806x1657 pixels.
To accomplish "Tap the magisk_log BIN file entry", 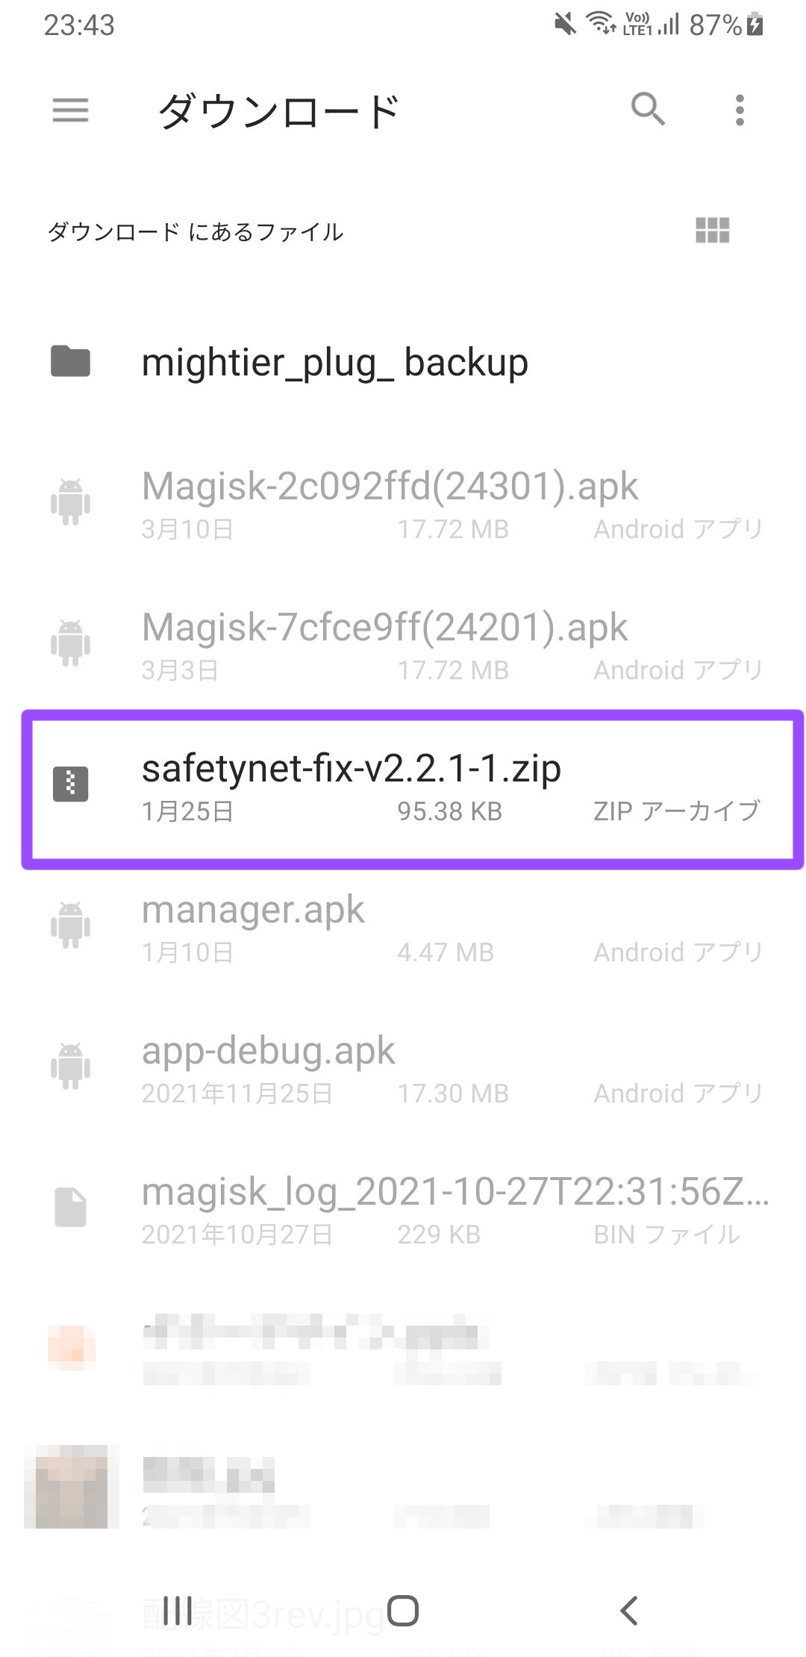I will tap(403, 1209).
